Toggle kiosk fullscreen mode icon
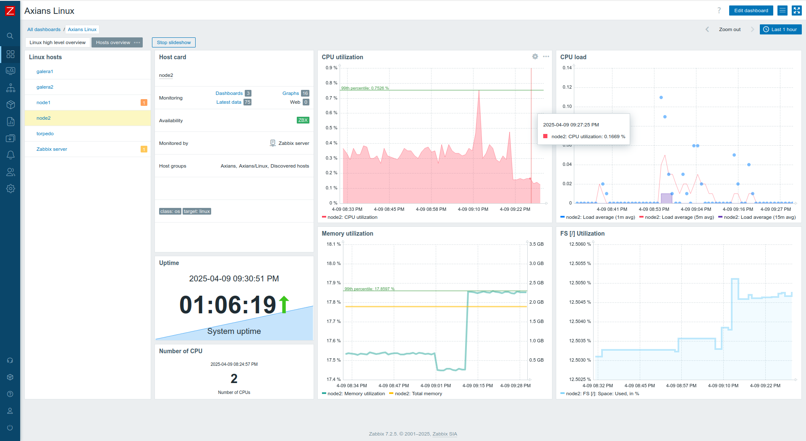Image resolution: width=806 pixels, height=441 pixels. tap(797, 10)
